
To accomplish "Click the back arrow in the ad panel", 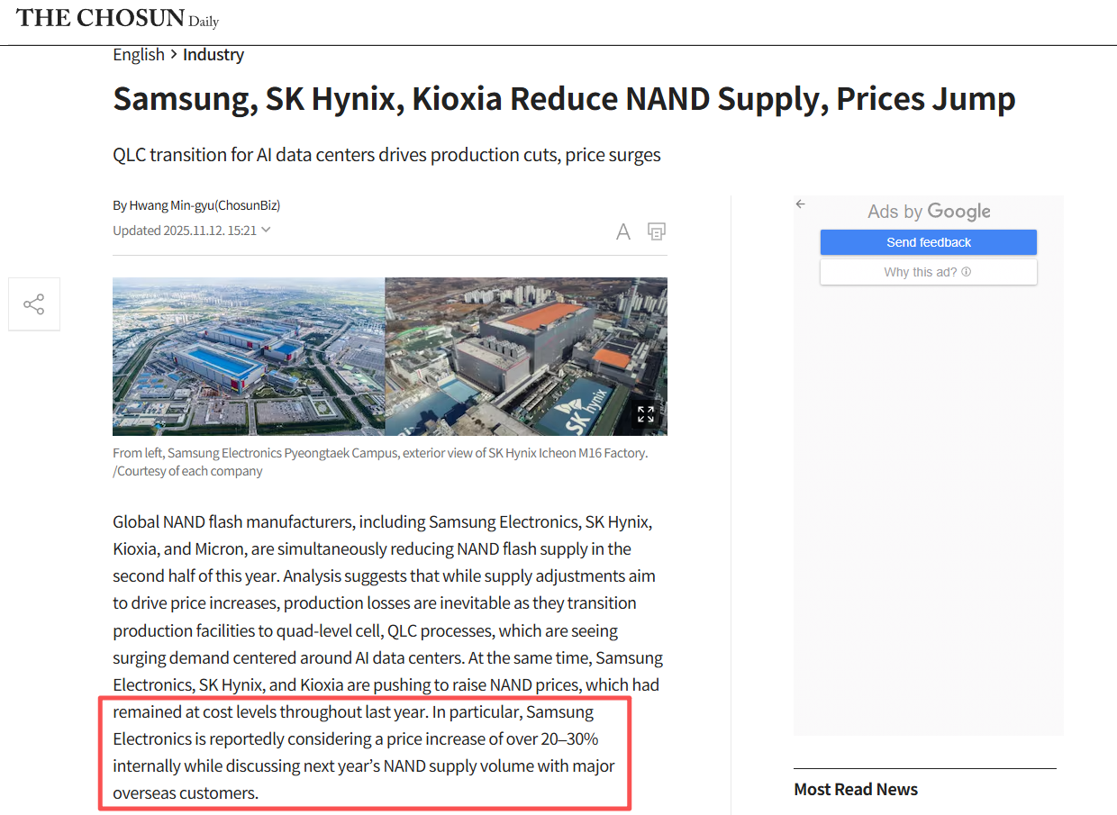I will [801, 204].
